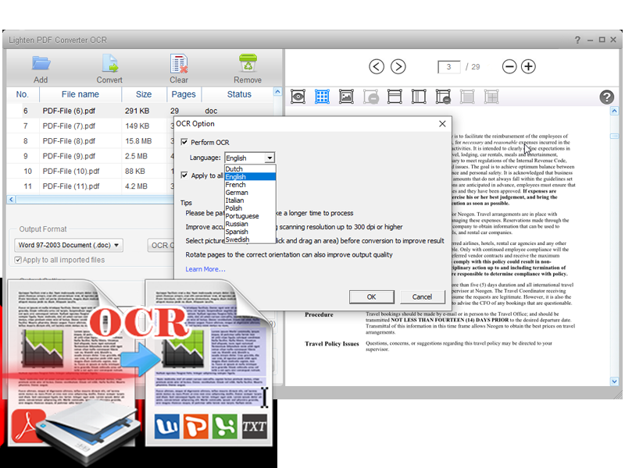
Task: Select PDF-File (7).pdf row
Action: click(x=90, y=126)
